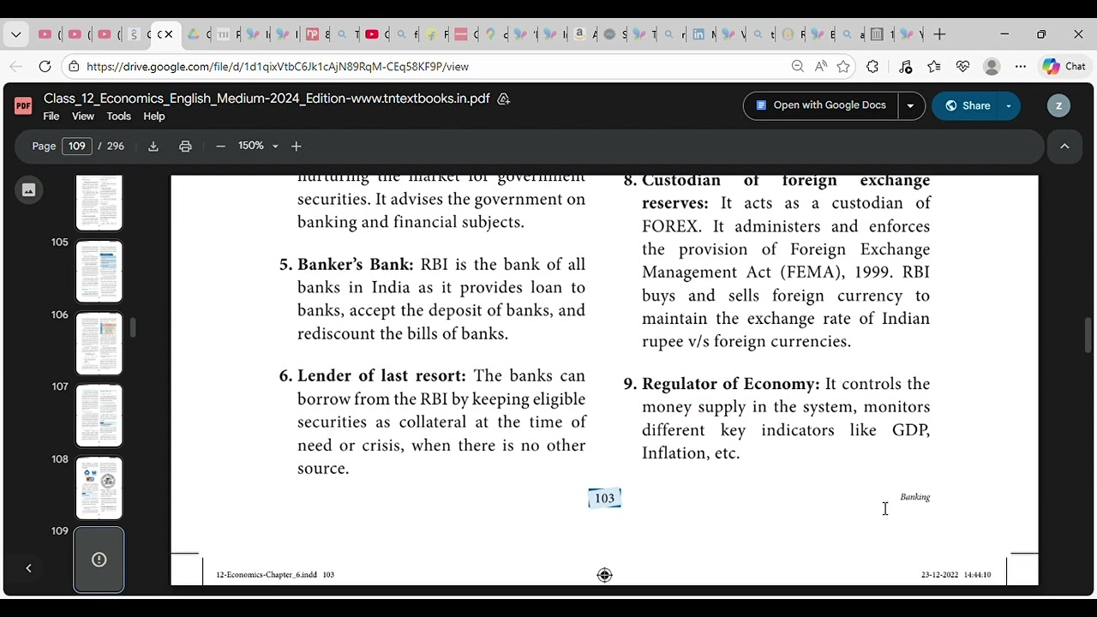Click the PDF file type icon
The image size is (1097, 617).
[23, 105]
